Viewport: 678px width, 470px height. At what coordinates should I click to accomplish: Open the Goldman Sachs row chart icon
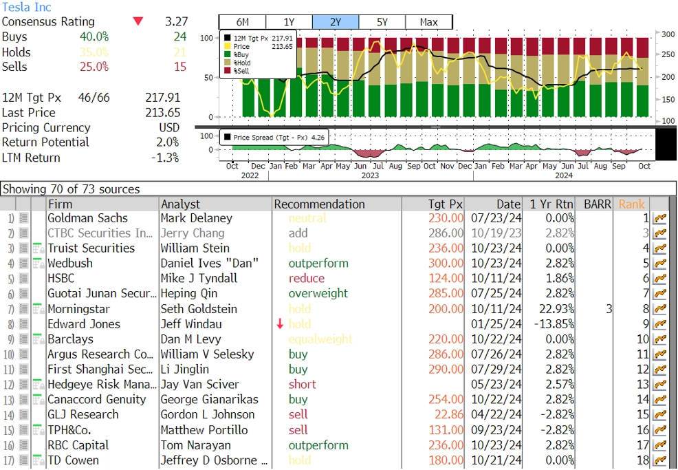[659, 219]
